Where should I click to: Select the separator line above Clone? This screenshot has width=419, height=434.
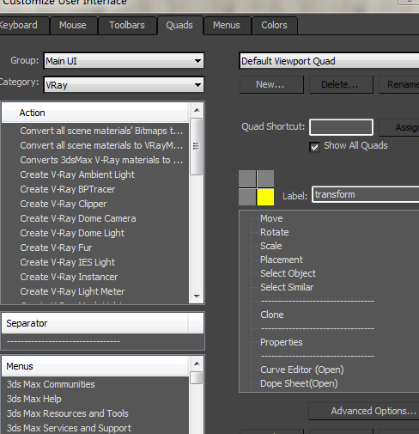(318, 302)
